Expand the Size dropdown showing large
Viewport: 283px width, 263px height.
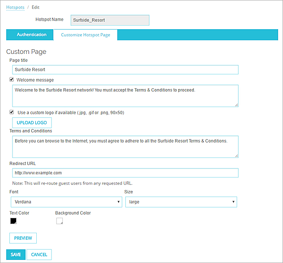click(x=181, y=202)
